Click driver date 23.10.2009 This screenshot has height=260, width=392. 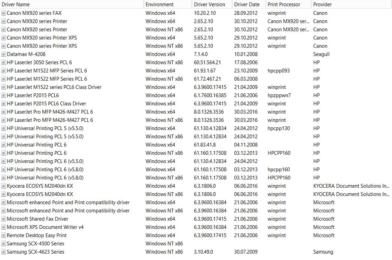pyautogui.click(x=246, y=71)
